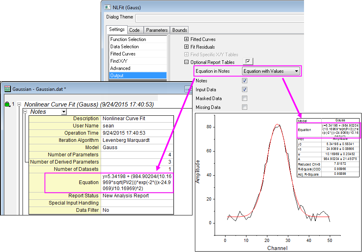
Task: Enable the Masked Data checkbox
Action: [244, 98]
